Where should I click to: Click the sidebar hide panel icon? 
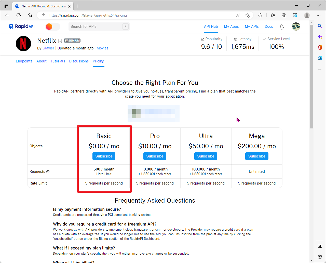click(320, 246)
